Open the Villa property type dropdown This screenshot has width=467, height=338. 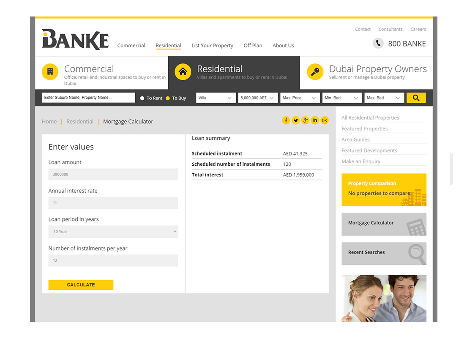(216, 98)
